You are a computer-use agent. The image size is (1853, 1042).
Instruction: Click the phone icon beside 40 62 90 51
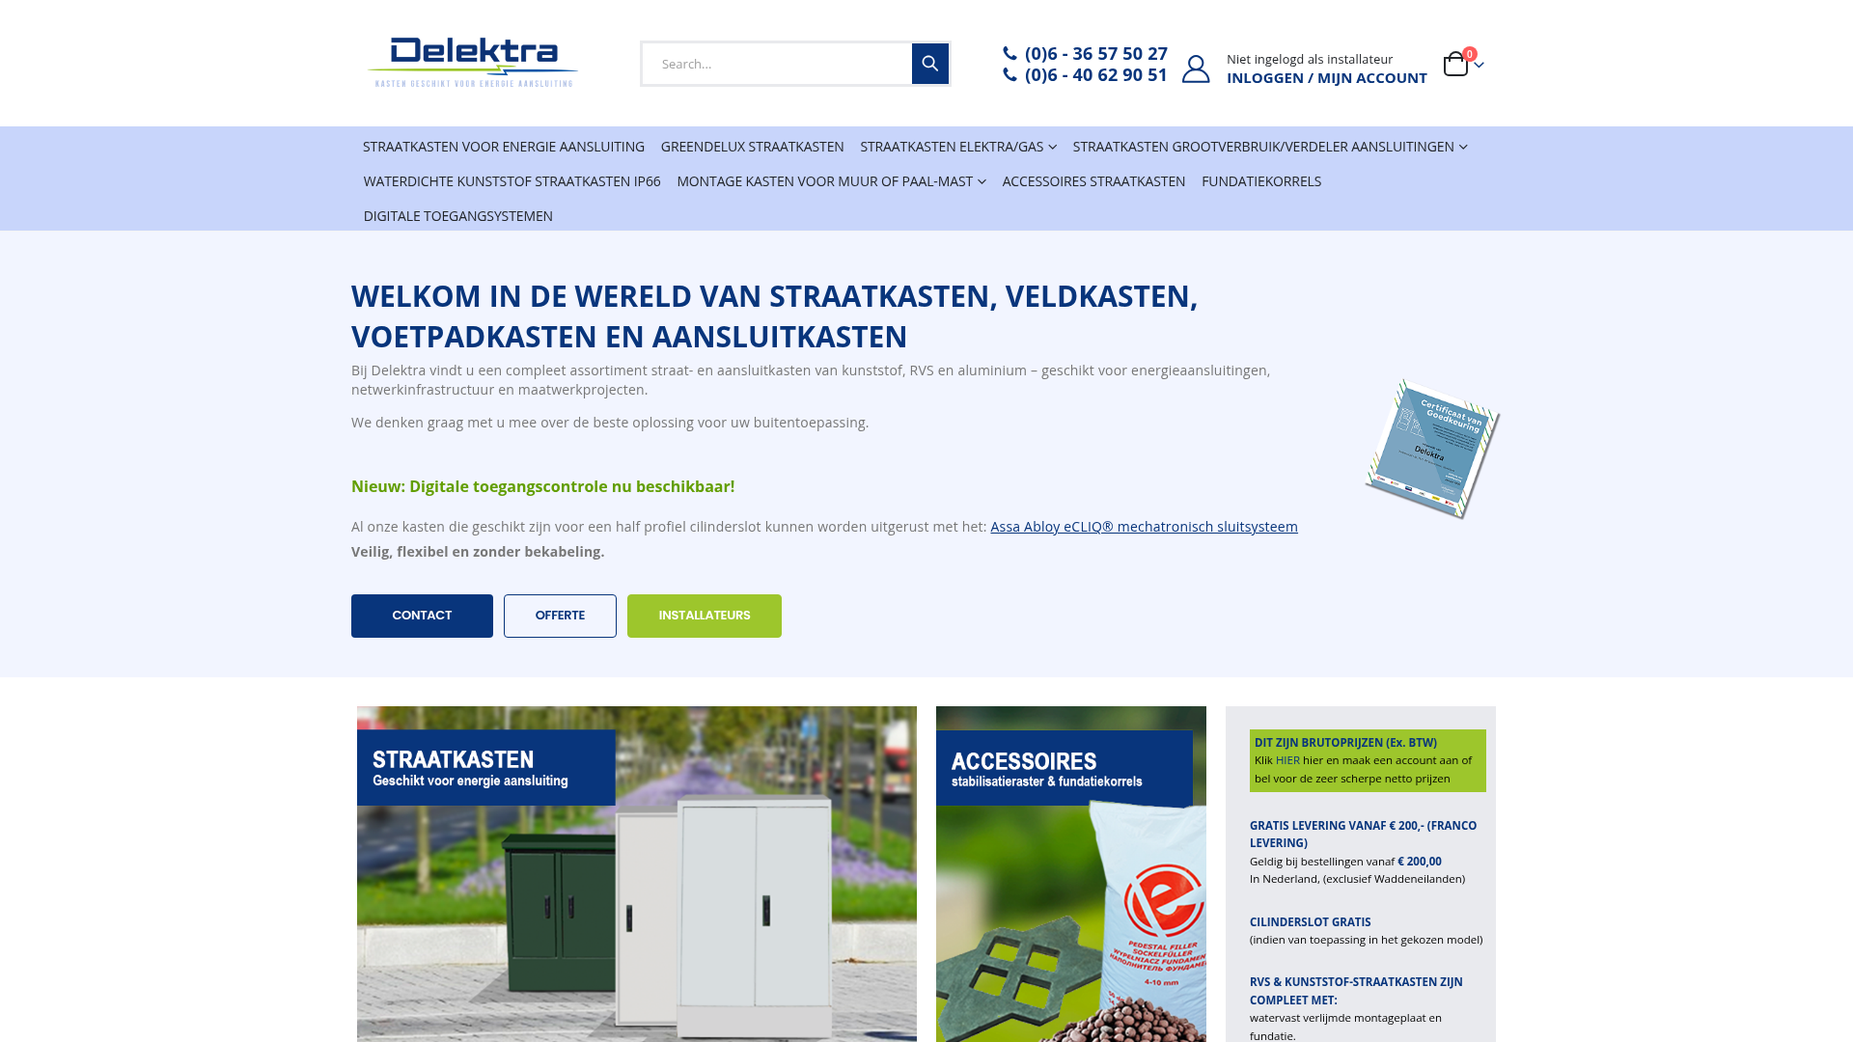click(1009, 74)
